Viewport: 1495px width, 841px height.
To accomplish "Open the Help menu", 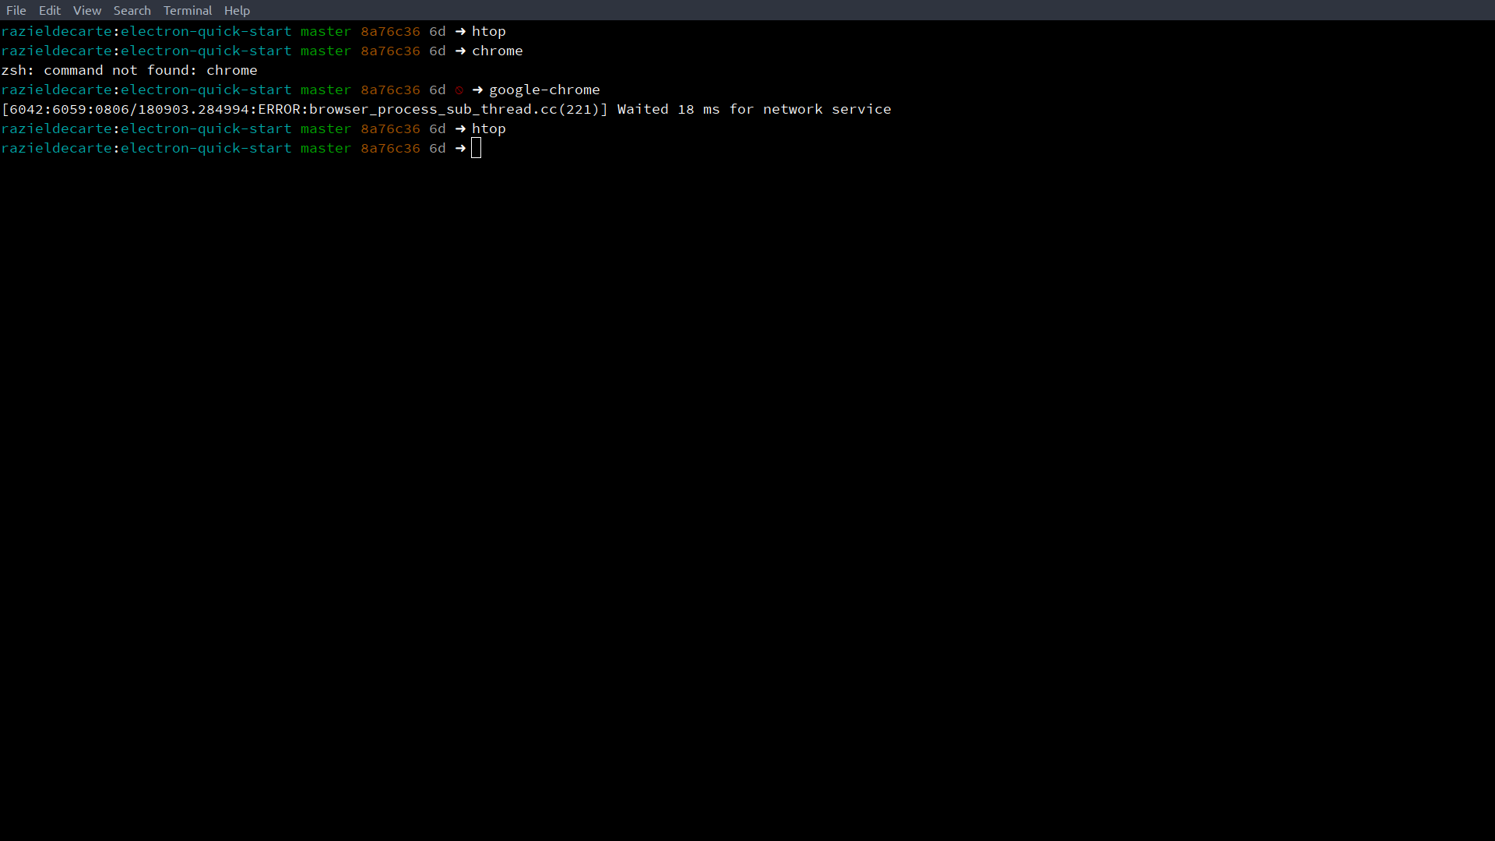I will pos(237,10).
